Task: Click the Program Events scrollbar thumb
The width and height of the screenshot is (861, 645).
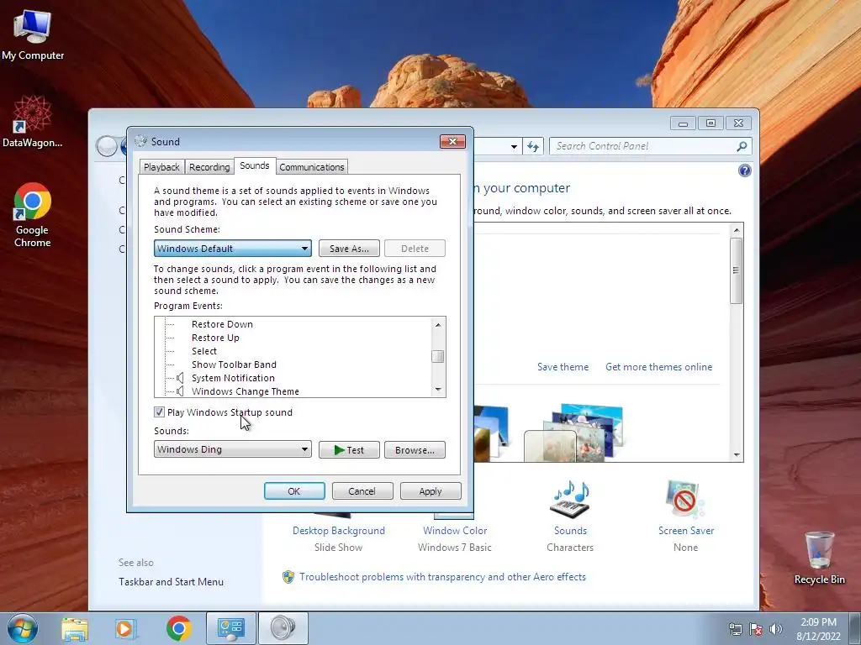Action: 437,356
